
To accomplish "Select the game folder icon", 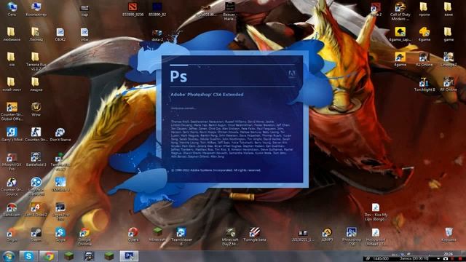I will (x=449, y=34).
